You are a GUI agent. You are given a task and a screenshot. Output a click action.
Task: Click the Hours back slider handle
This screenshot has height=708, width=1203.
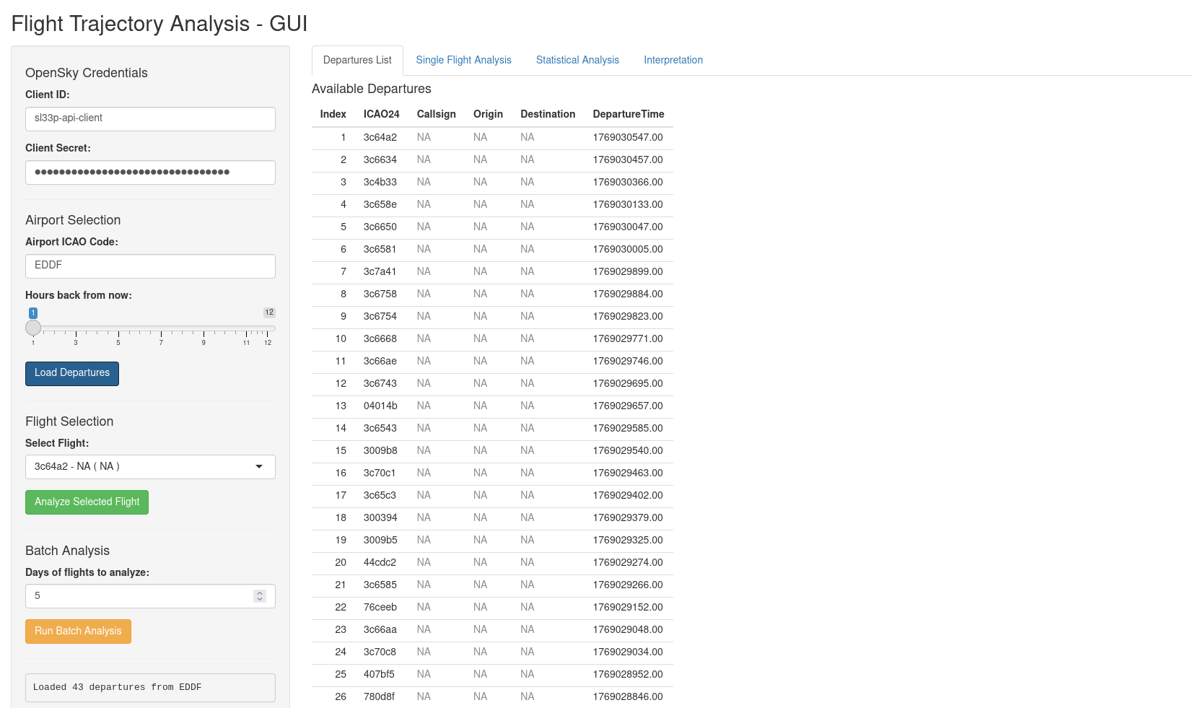(33, 328)
